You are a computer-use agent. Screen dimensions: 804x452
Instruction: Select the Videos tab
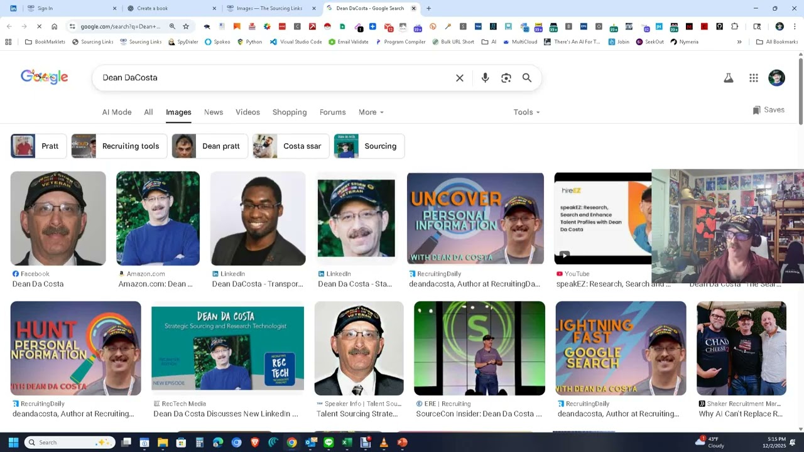click(x=247, y=112)
